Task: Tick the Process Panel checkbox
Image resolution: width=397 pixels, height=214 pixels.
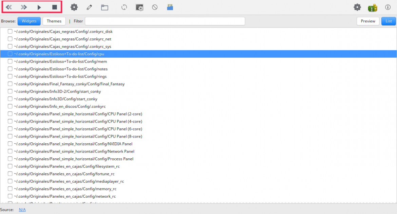Action: tap(10, 159)
